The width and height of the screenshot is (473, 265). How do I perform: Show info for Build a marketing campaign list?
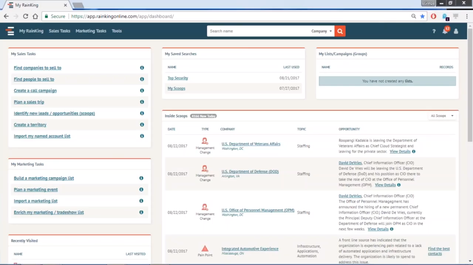pyautogui.click(x=141, y=178)
